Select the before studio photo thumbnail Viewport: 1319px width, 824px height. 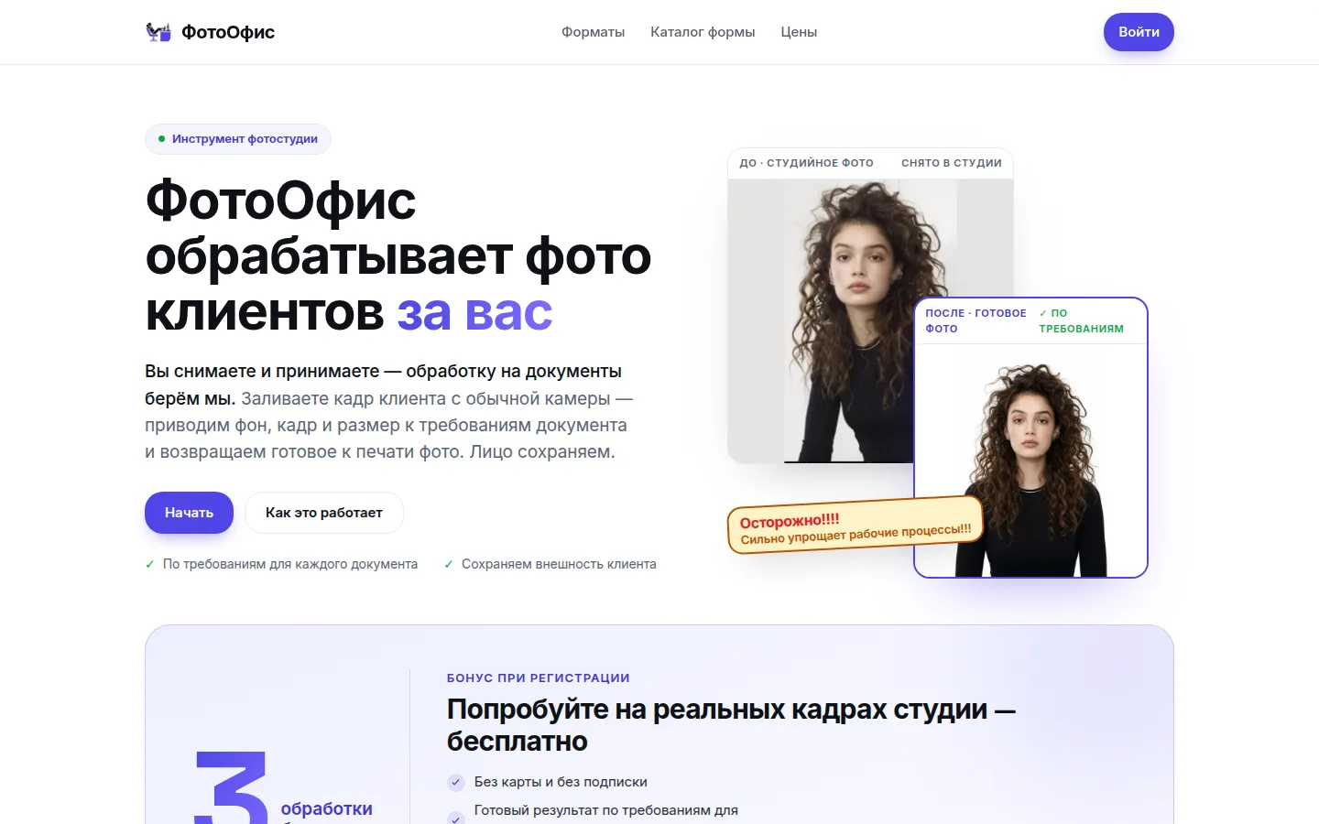(x=870, y=320)
